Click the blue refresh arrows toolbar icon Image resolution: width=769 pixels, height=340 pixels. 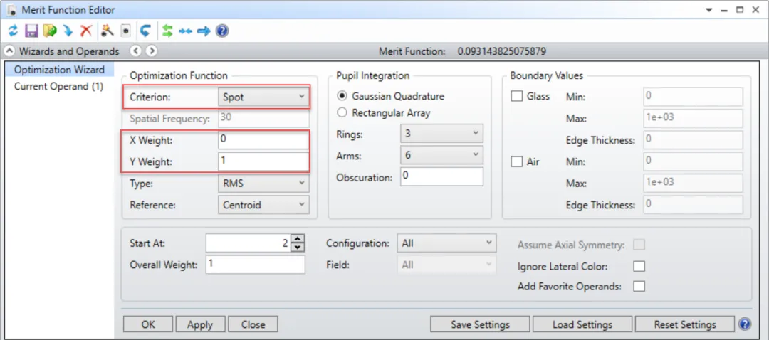(x=13, y=31)
